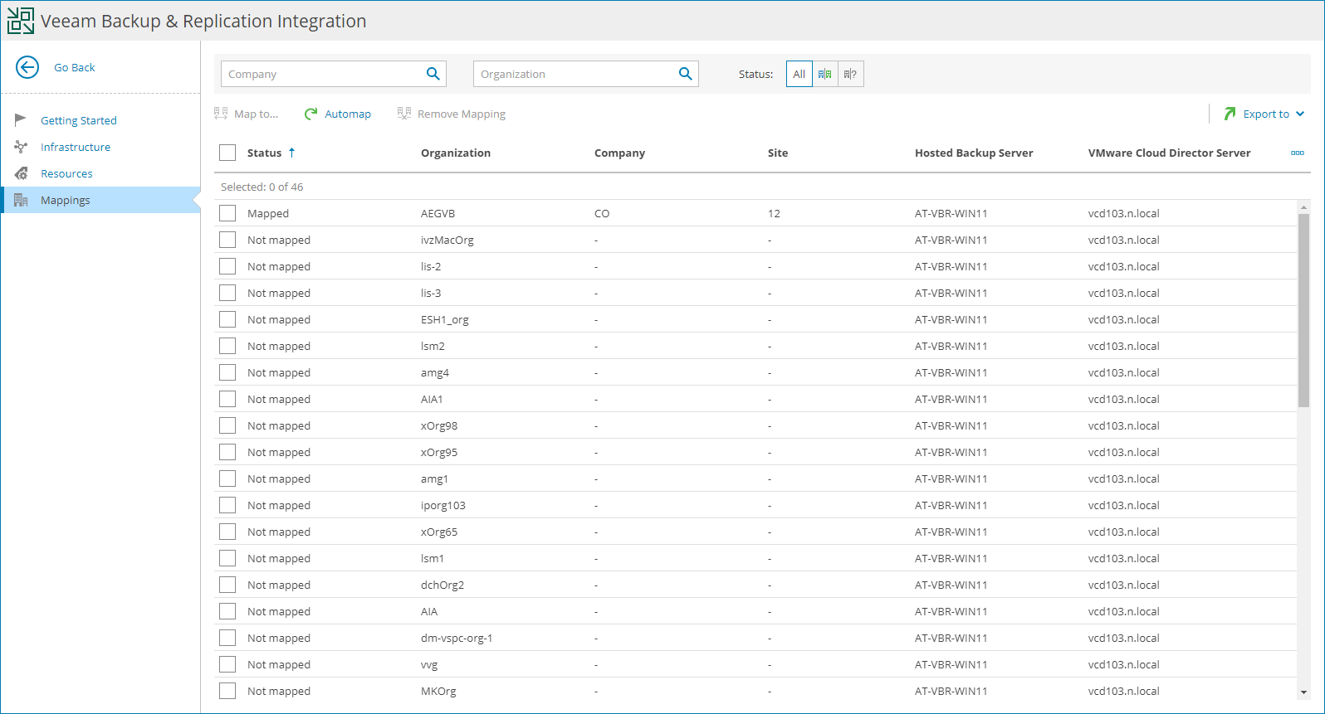Click the Go Back arrow icon

[x=27, y=67]
